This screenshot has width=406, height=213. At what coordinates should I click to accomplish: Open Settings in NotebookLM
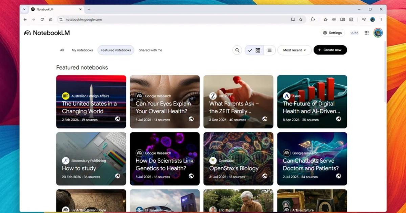pos(332,33)
